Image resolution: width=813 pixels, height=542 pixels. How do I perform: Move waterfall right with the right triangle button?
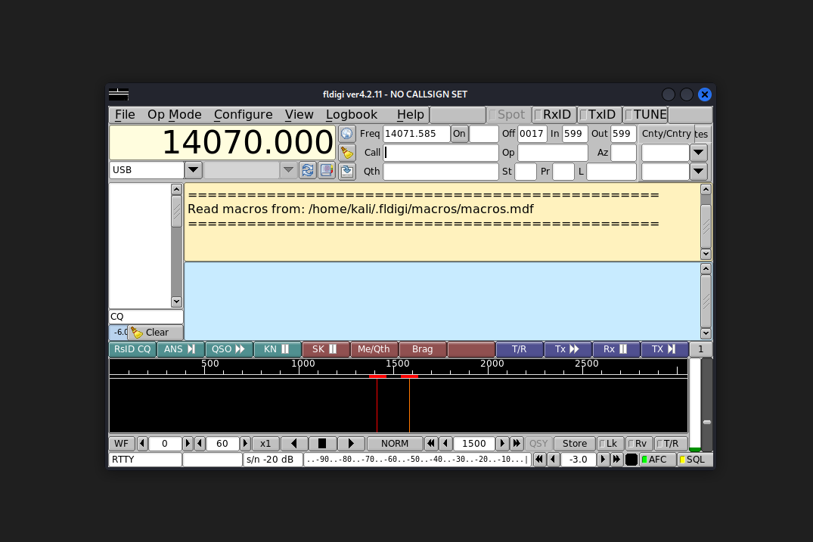350,444
